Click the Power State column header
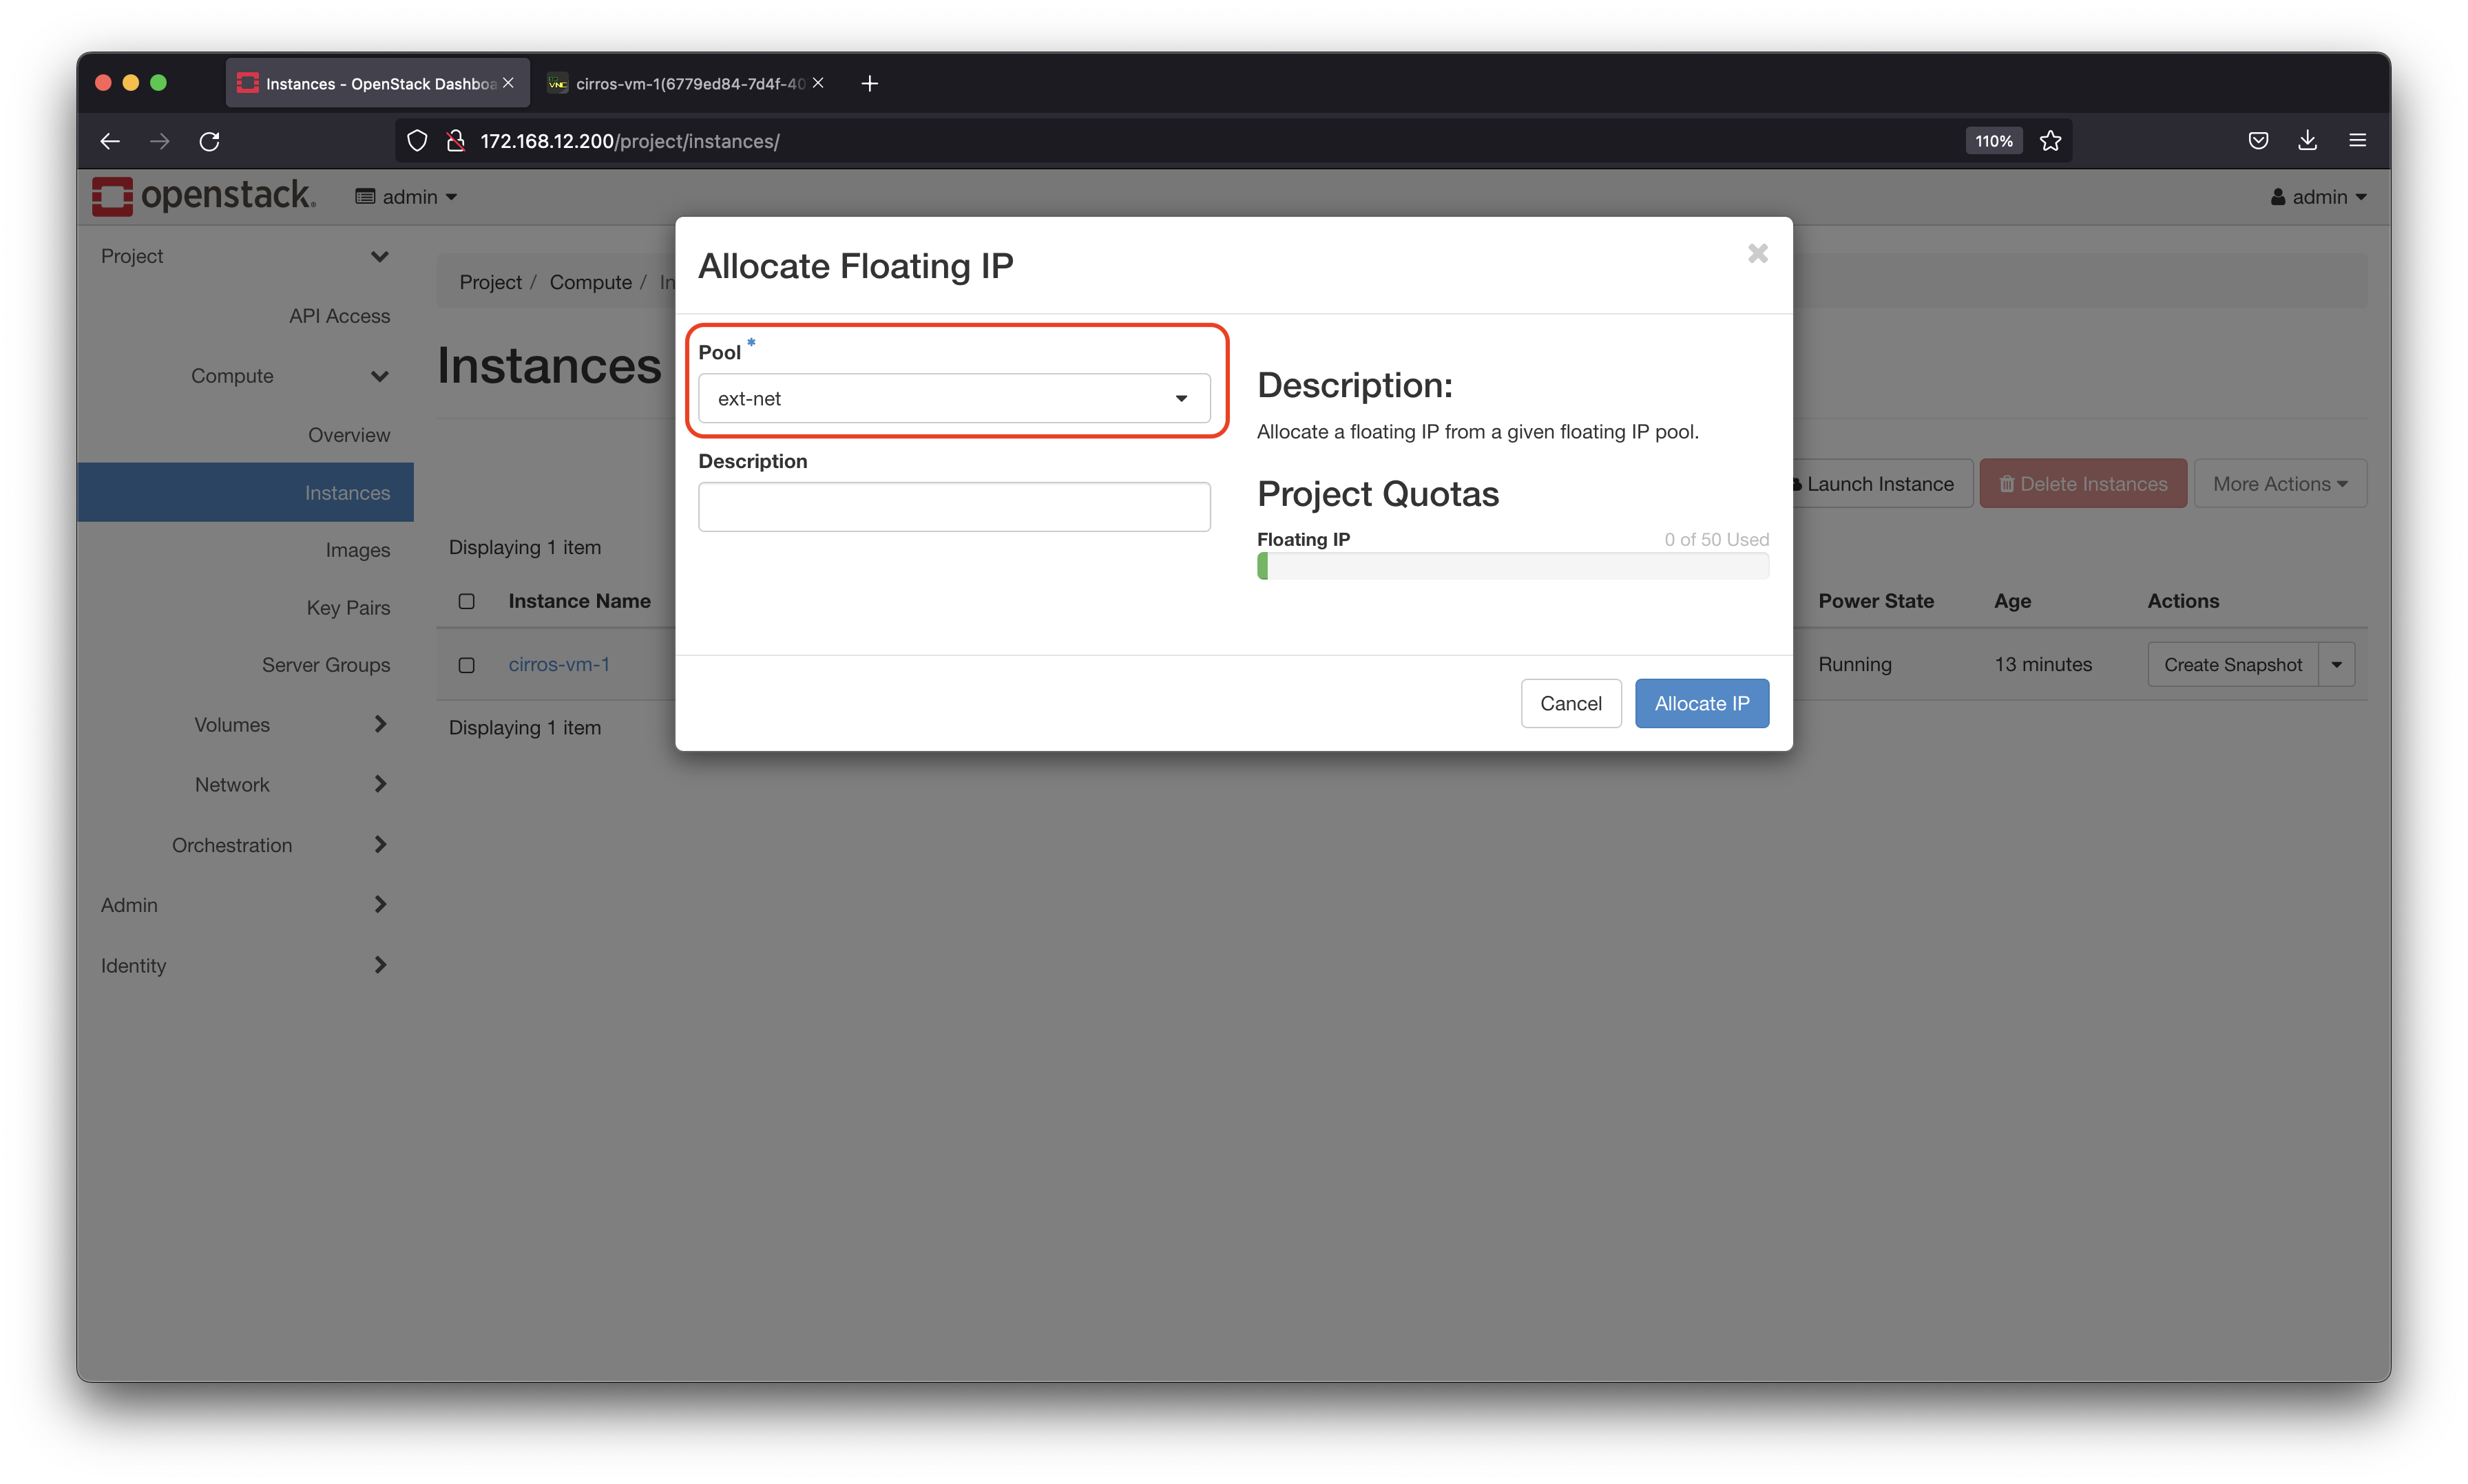 pyautogui.click(x=1876, y=601)
